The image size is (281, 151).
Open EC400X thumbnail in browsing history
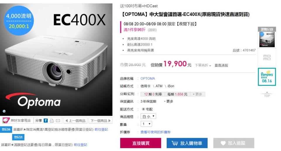[x=267, y=39]
